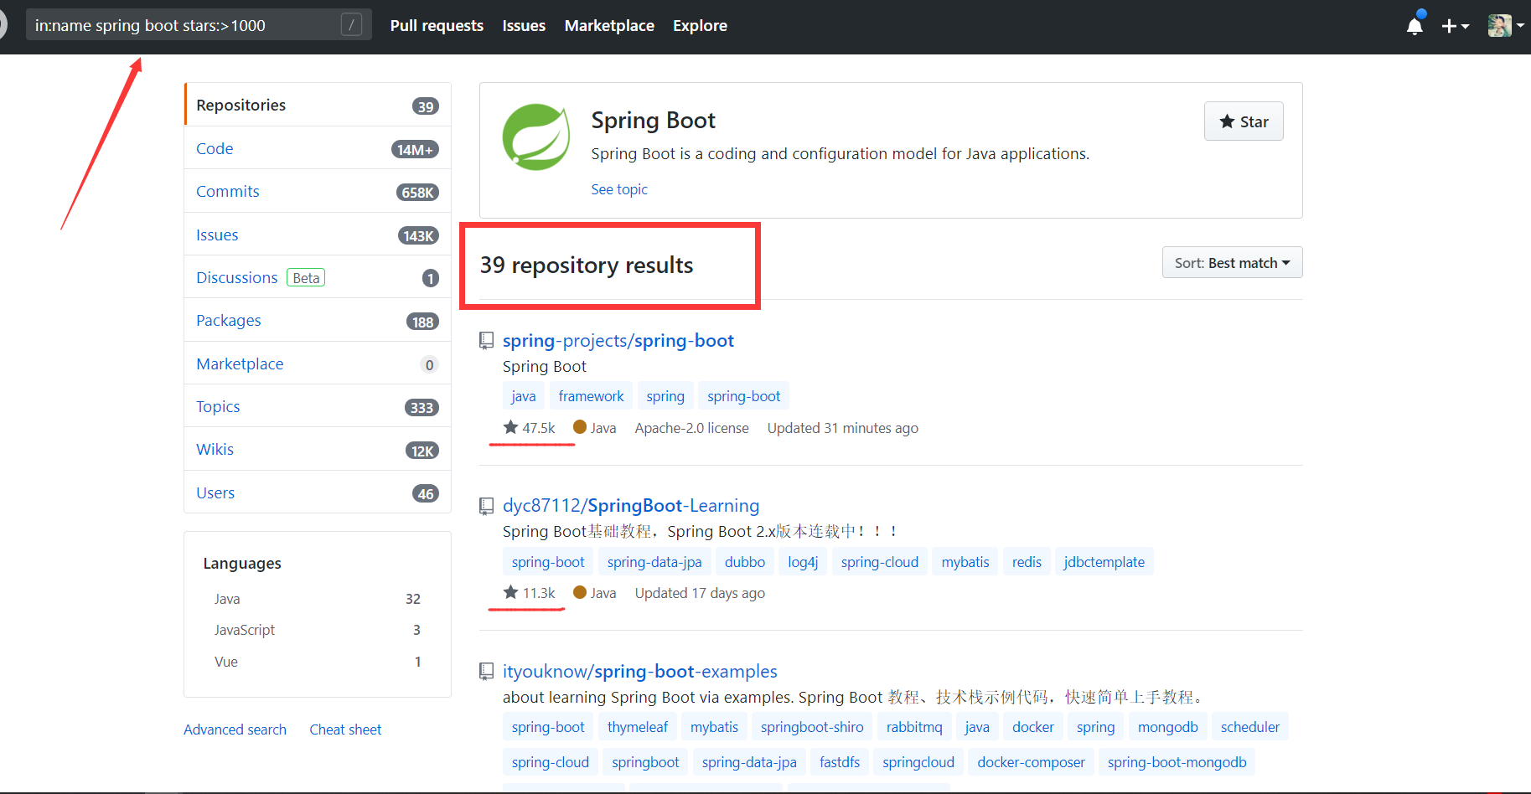
Task: Click the framework topic tag
Action: click(591, 396)
